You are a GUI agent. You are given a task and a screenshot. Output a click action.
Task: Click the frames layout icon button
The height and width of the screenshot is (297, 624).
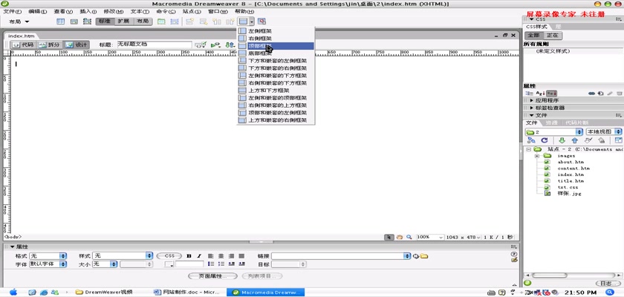(243, 21)
